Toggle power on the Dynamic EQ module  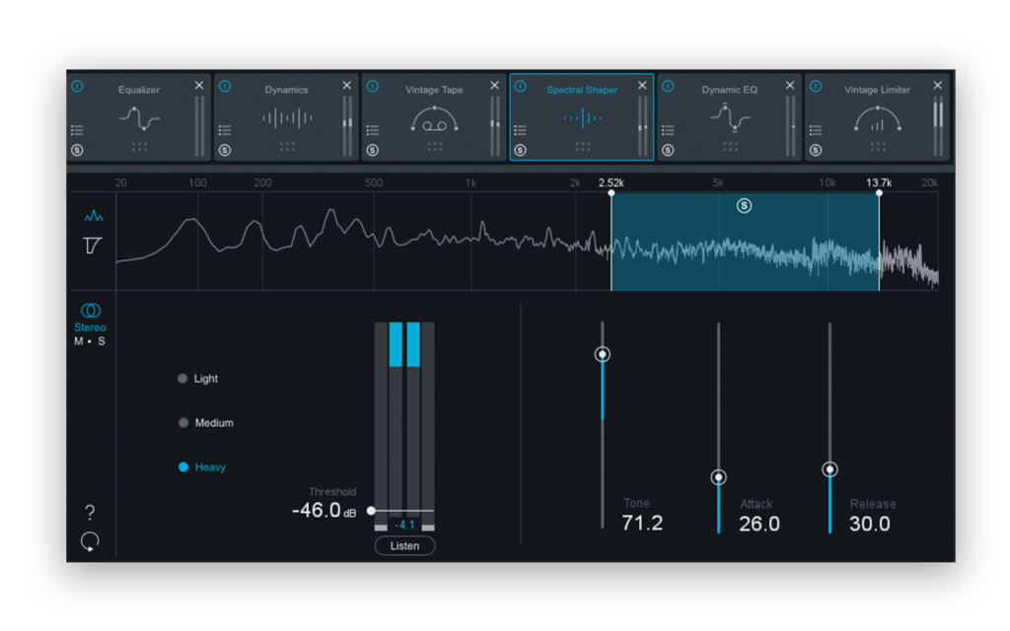pyautogui.click(x=668, y=86)
